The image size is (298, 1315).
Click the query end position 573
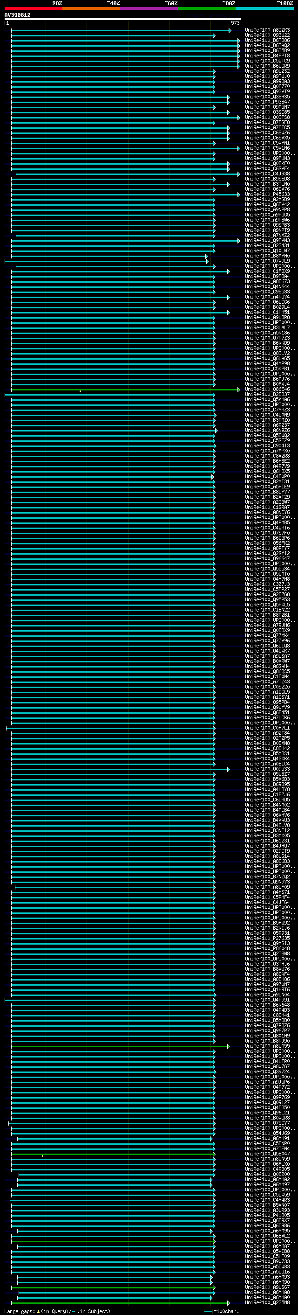tap(235, 23)
